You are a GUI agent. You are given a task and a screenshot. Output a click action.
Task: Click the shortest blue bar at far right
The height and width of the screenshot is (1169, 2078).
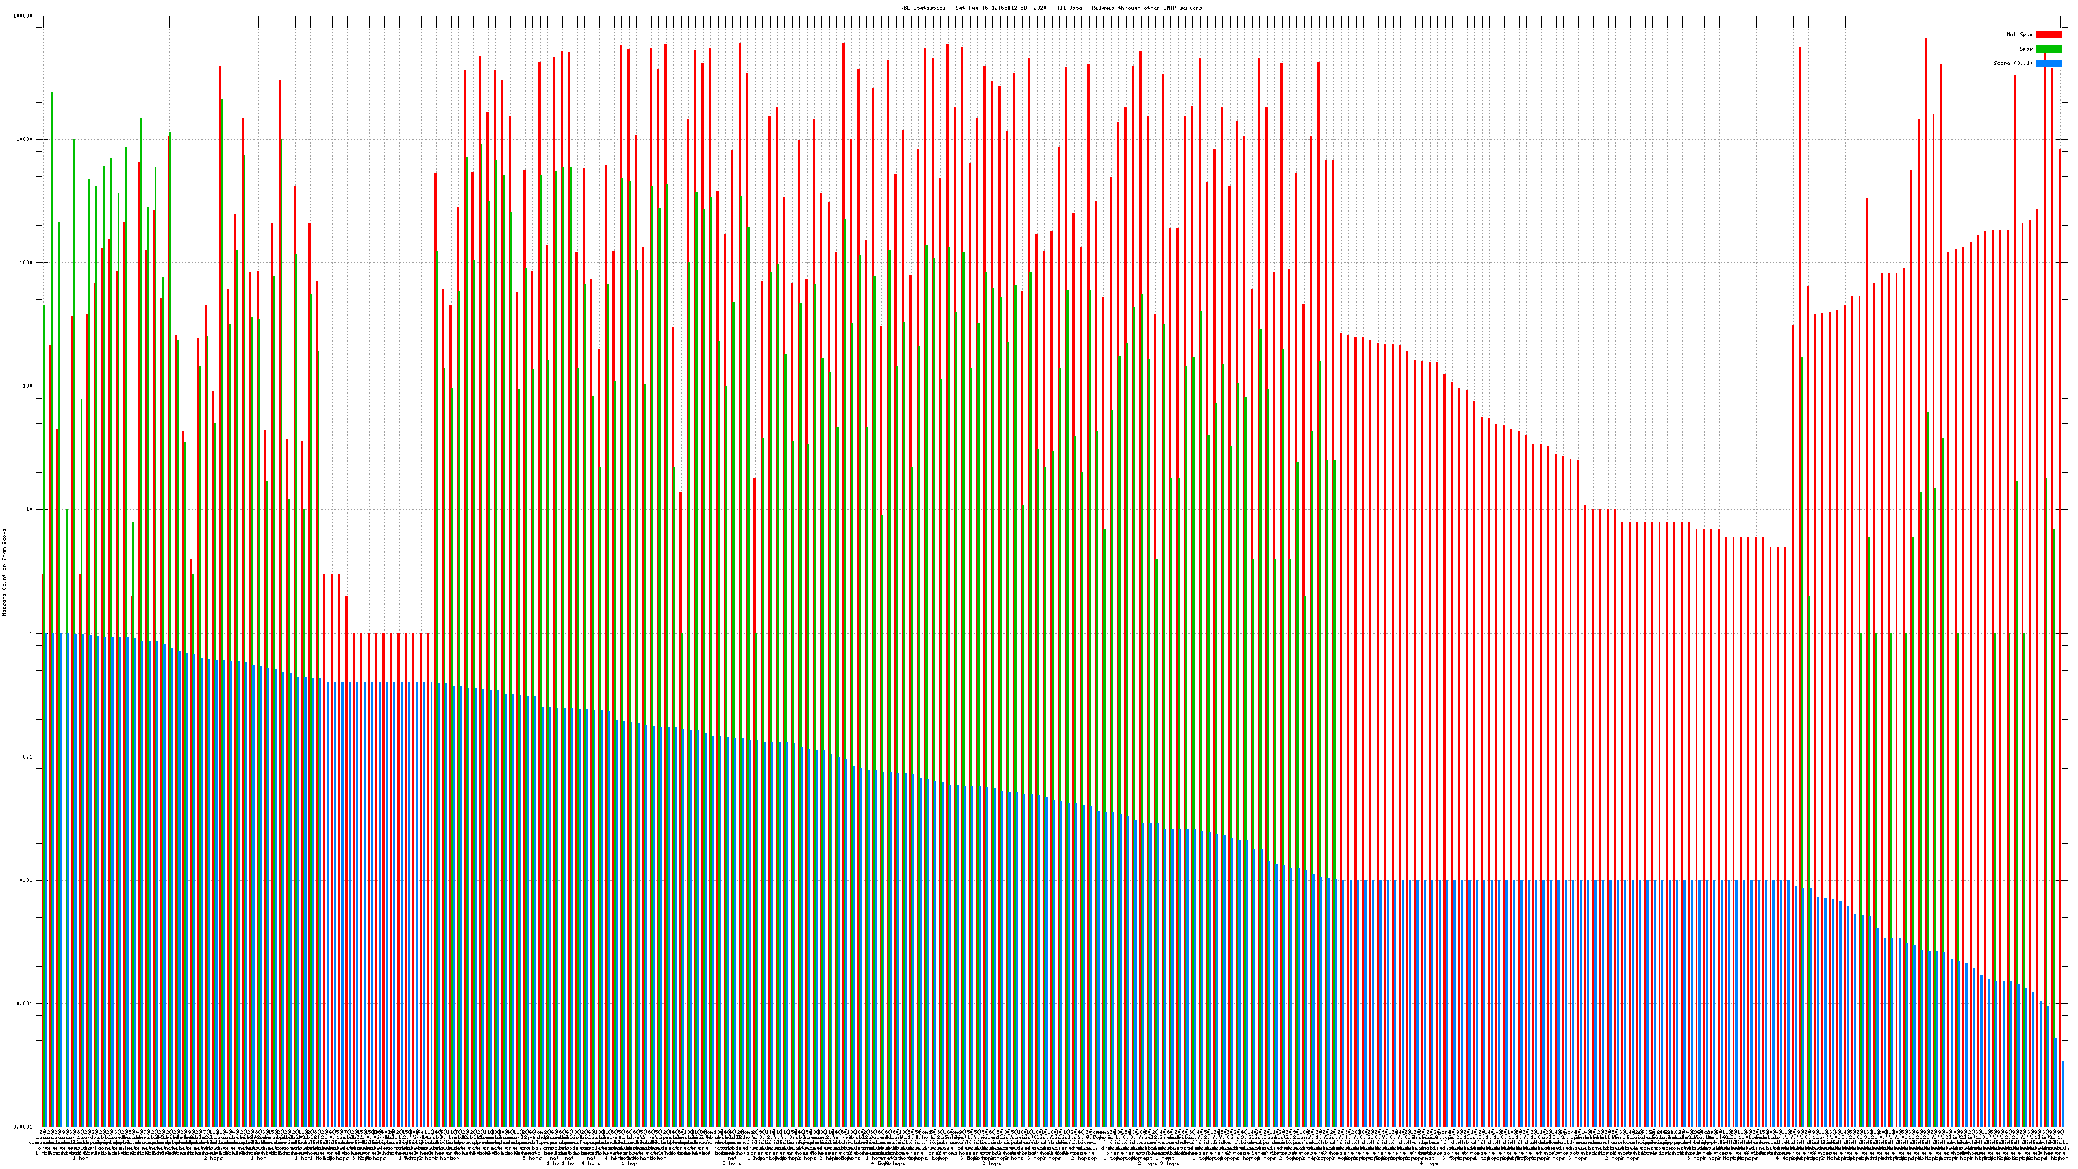click(2062, 1093)
